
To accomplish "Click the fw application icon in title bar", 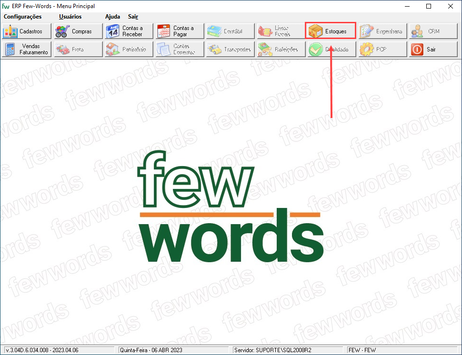I will pos(6,6).
